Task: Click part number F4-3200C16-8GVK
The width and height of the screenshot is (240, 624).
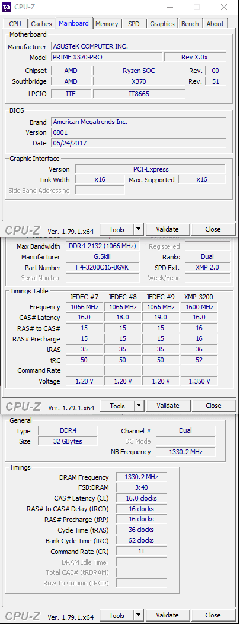Action: (103, 267)
